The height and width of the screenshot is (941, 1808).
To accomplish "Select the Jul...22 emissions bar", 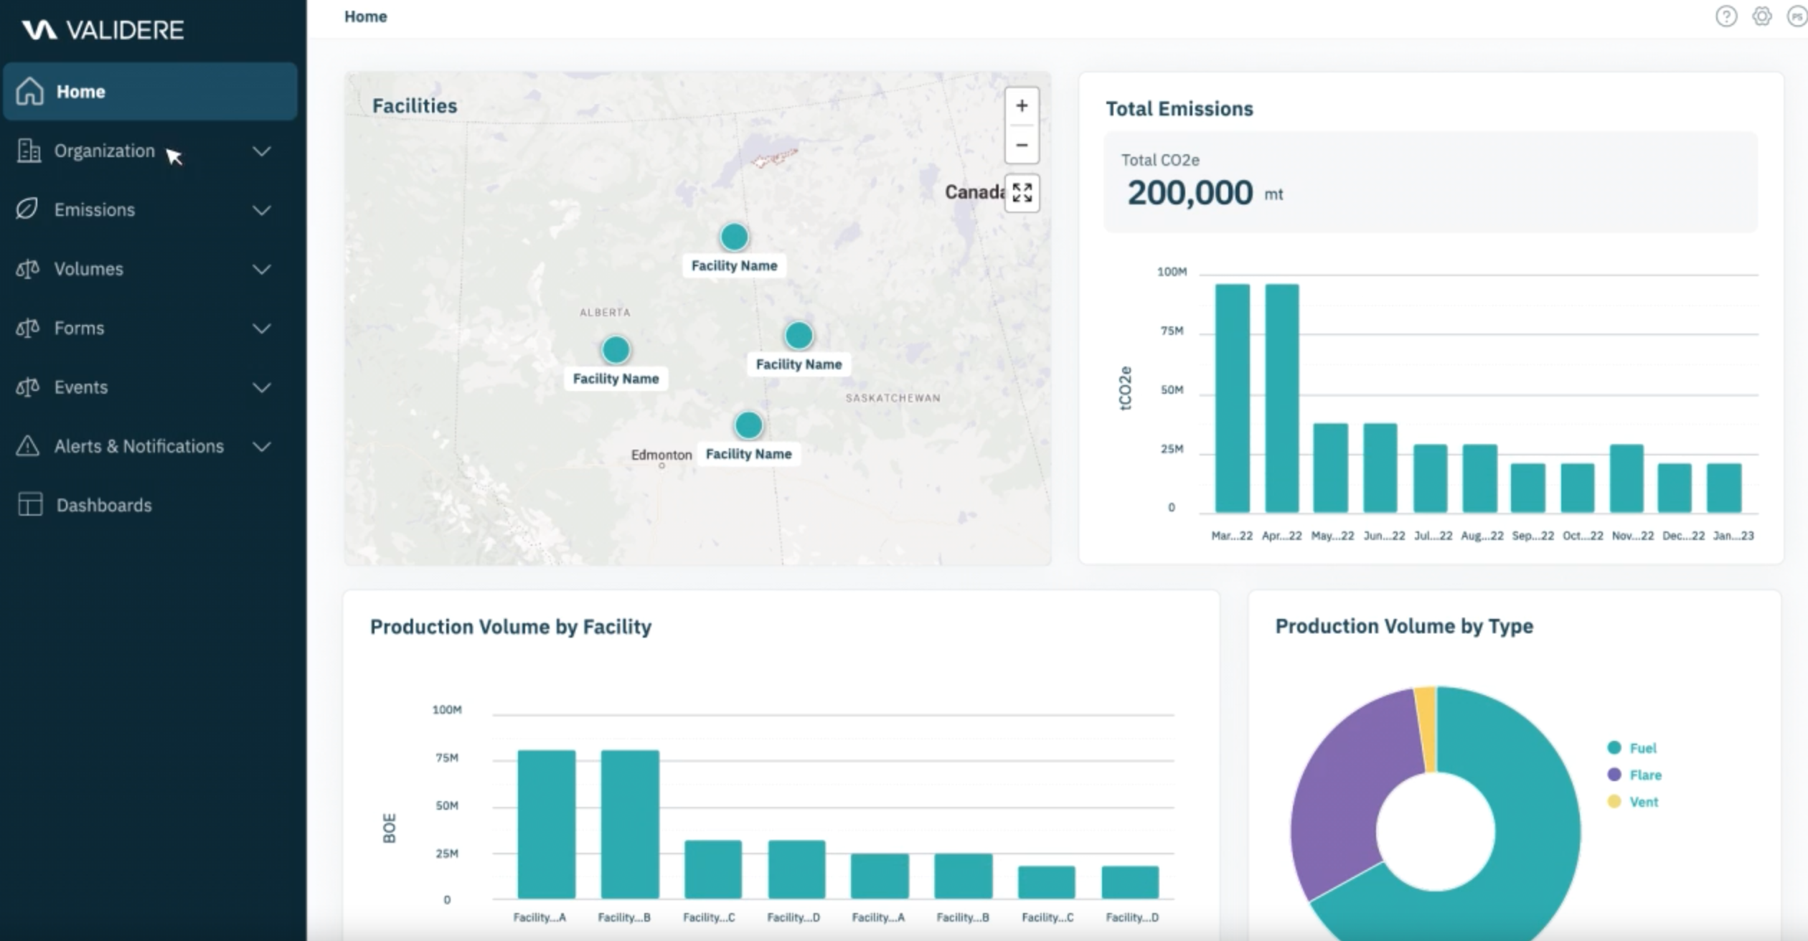I will [1430, 478].
